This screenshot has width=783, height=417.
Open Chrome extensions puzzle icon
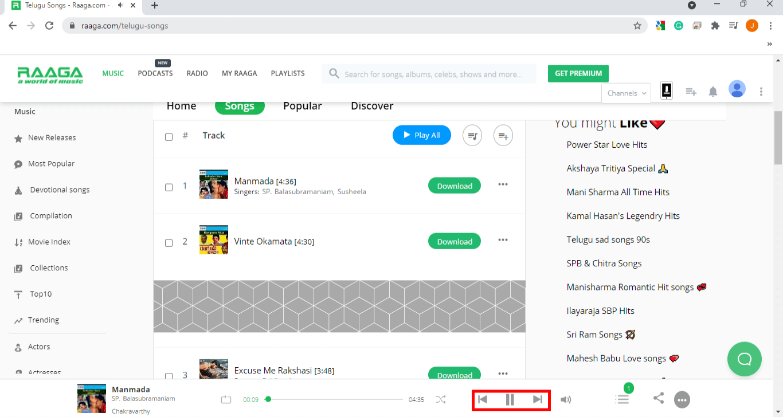715,26
